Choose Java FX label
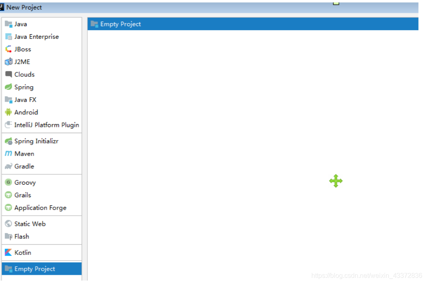Viewport: 426px width, 283px height. (x=25, y=100)
